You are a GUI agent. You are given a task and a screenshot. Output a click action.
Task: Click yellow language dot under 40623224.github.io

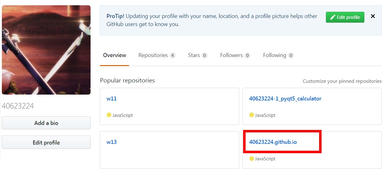point(251,158)
